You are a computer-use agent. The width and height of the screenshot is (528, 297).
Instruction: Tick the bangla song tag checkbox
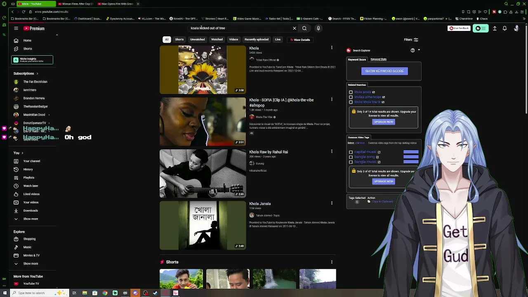pos(351,157)
